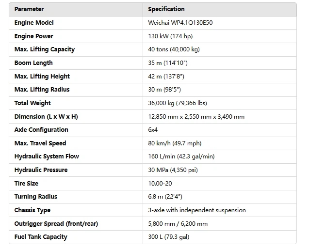Viewport: 309px width, 250px height.
Task: Select the Hydraulic System Flow label
Action: (x=47, y=156)
